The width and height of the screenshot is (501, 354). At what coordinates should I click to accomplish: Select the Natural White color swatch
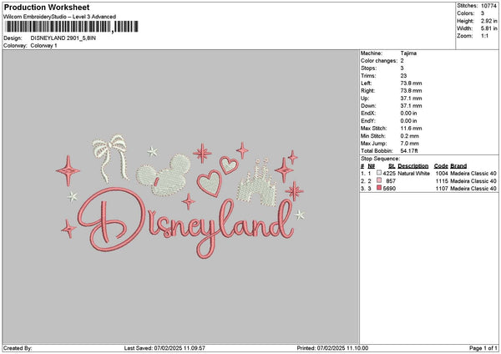(x=378, y=174)
